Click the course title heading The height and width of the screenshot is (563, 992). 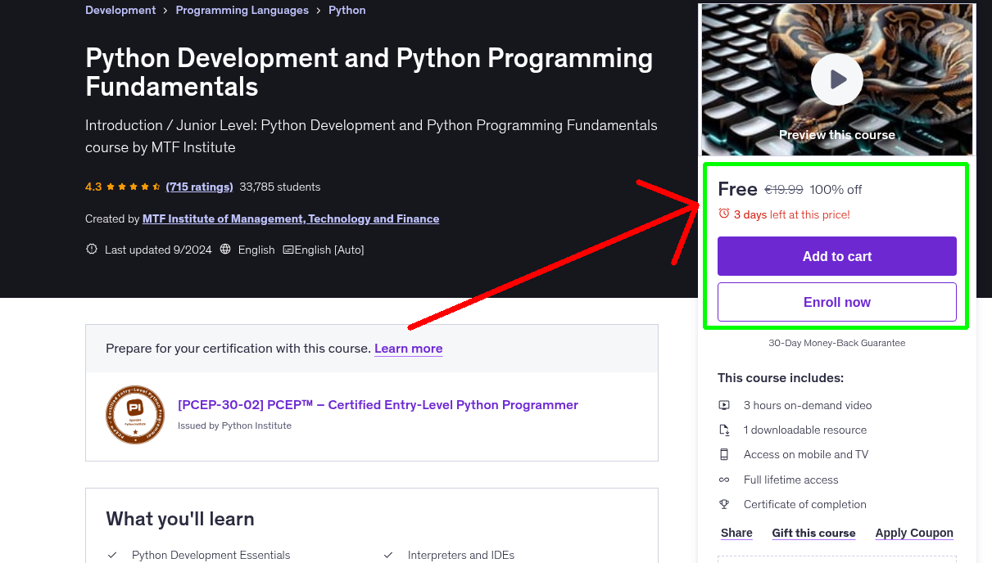coord(369,72)
